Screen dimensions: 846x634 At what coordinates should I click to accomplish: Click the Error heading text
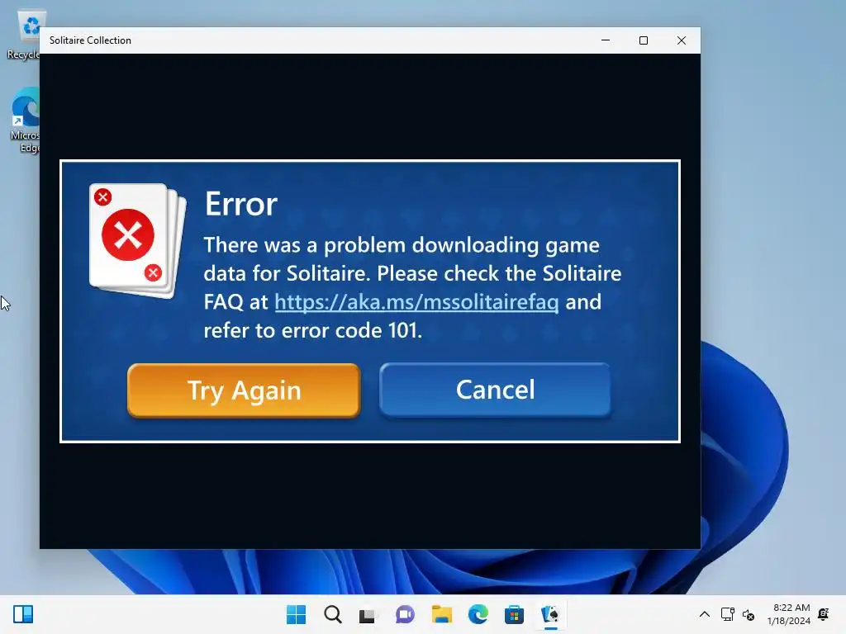(x=241, y=205)
